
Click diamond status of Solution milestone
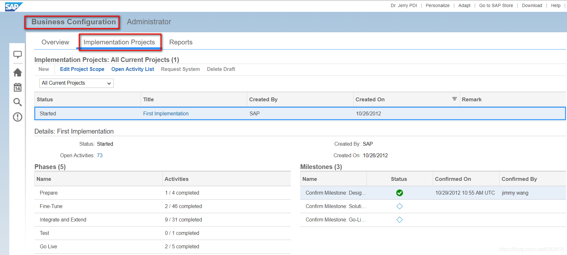tap(399, 206)
